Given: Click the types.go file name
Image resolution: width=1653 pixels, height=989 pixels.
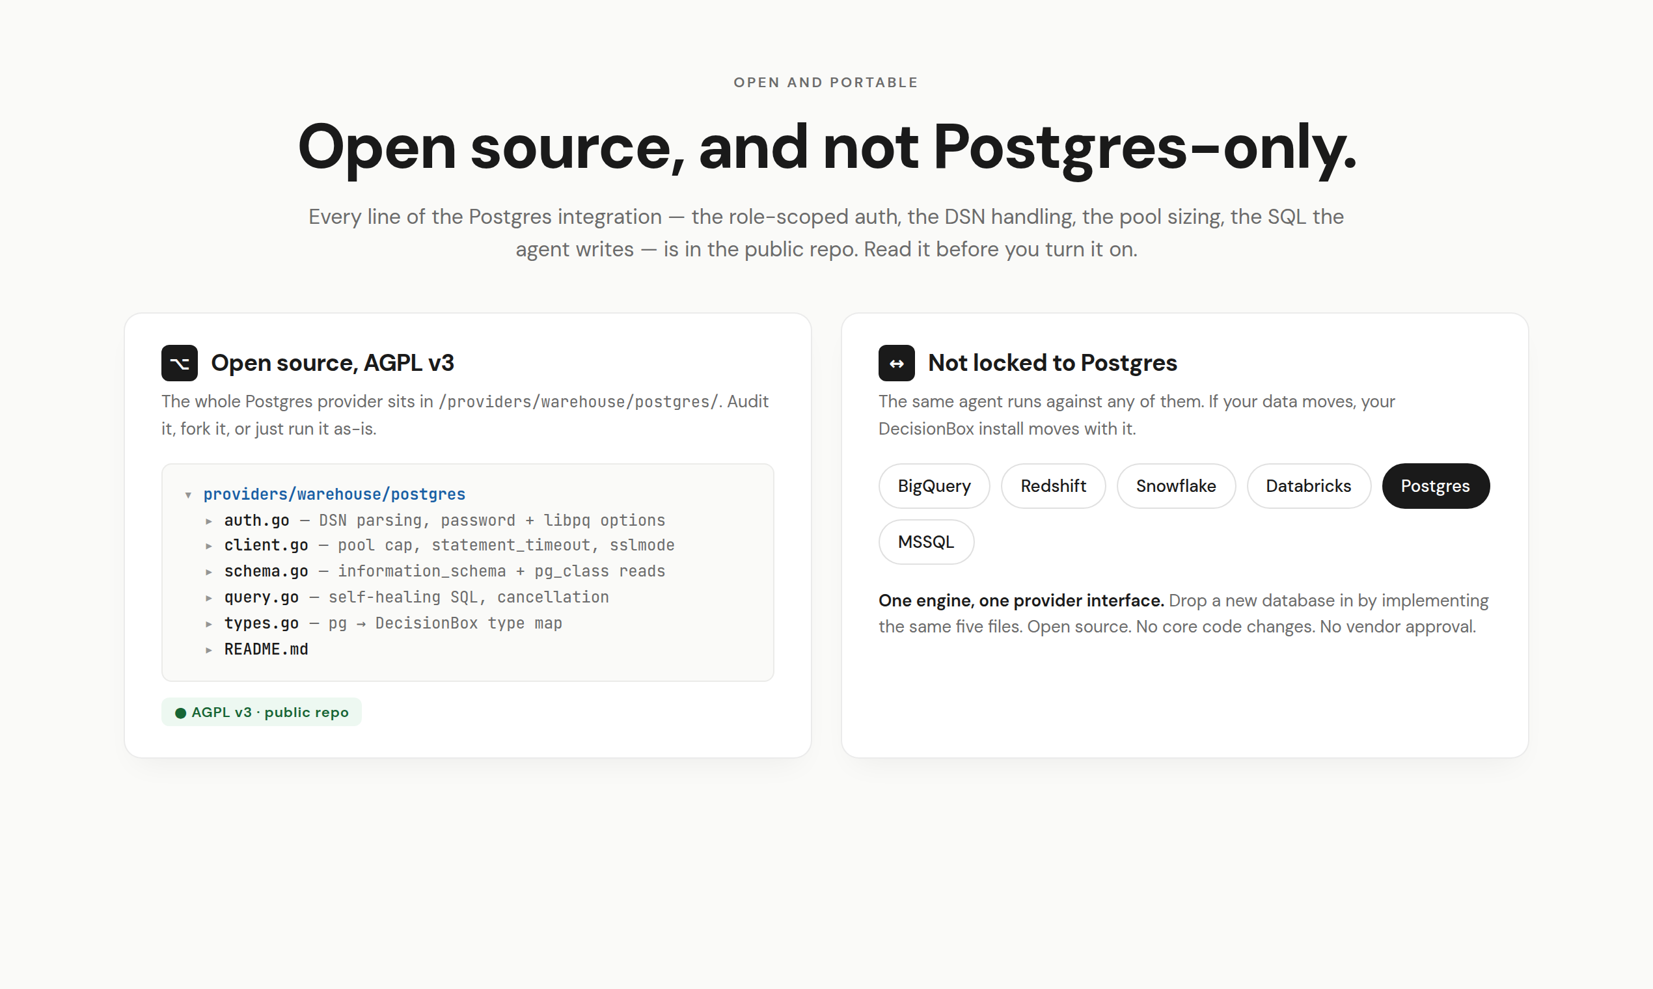Looking at the screenshot, I should point(261,623).
